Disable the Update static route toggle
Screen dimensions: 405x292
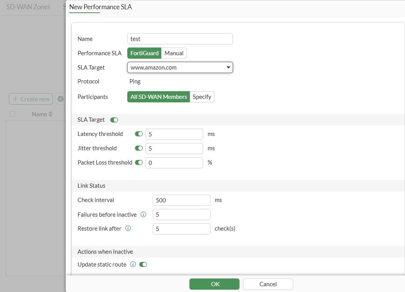pos(142,264)
